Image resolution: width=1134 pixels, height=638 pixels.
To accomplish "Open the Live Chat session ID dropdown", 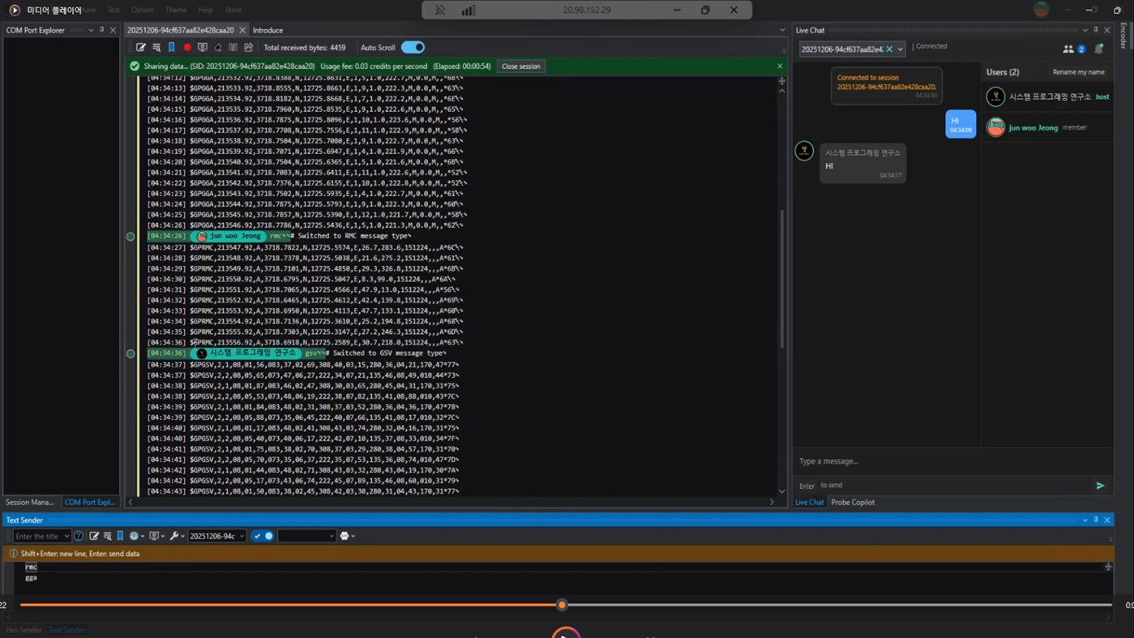I will pyautogui.click(x=900, y=49).
